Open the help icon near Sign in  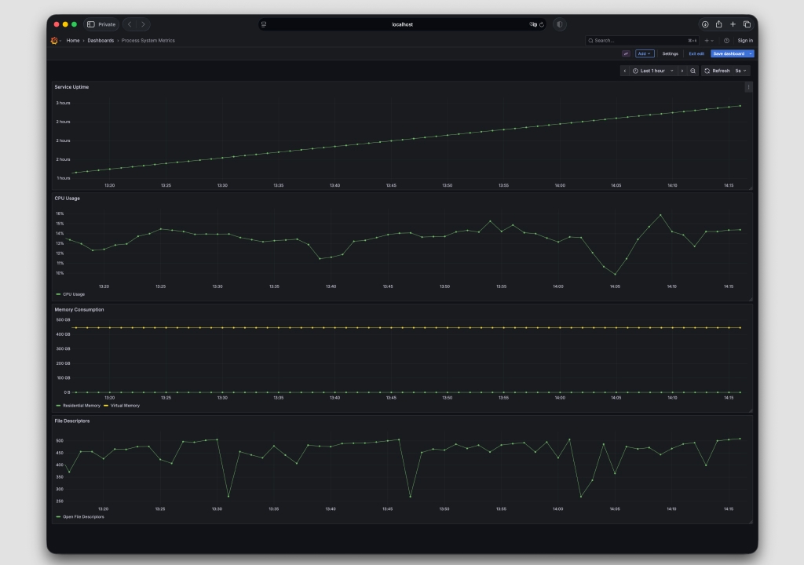pyautogui.click(x=727, y=40)
